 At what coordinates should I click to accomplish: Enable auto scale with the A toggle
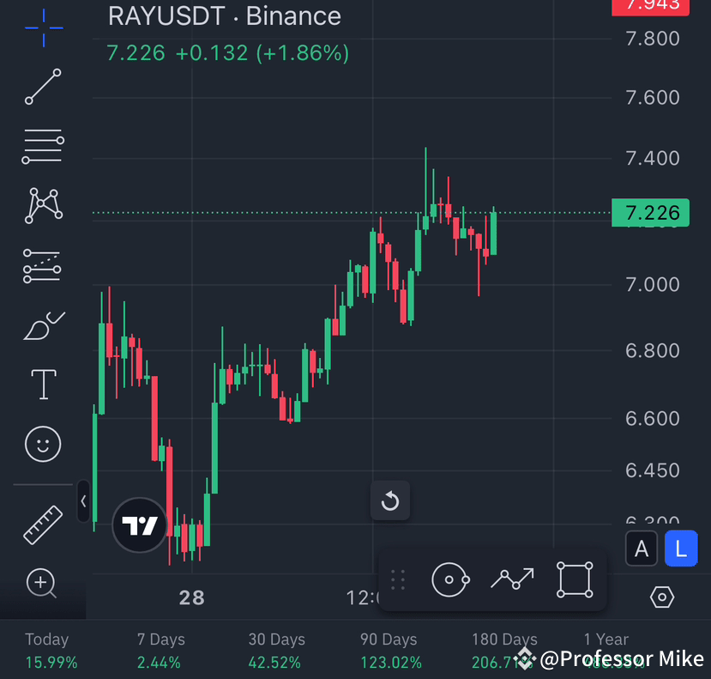(642, 549)
